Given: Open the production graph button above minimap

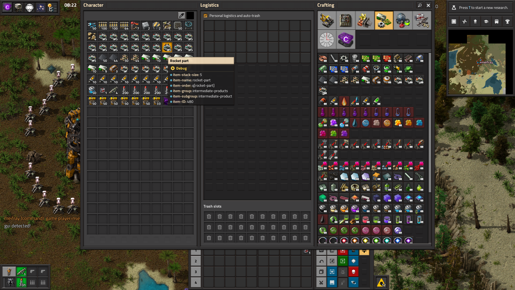Looking at the screenshot, I should click(465, 21).
